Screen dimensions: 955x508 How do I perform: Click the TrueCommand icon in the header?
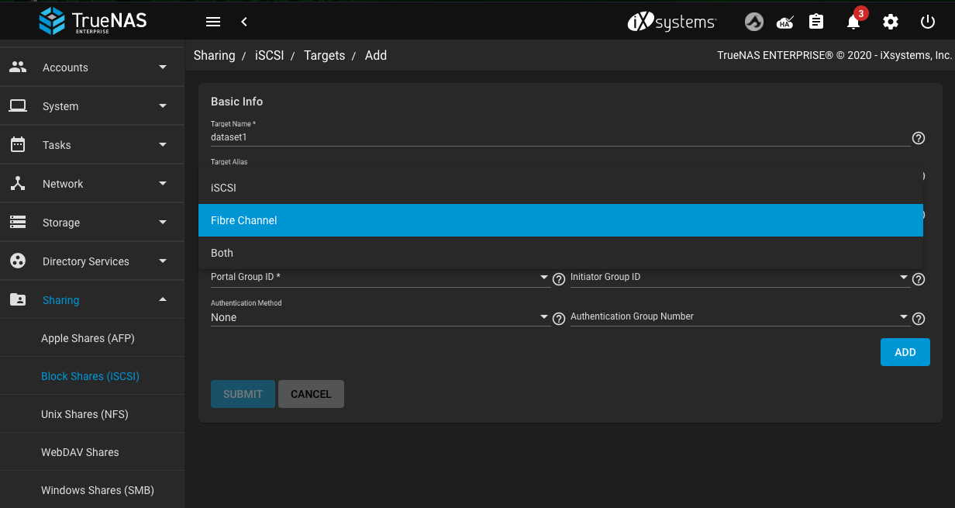coord(754,22)
